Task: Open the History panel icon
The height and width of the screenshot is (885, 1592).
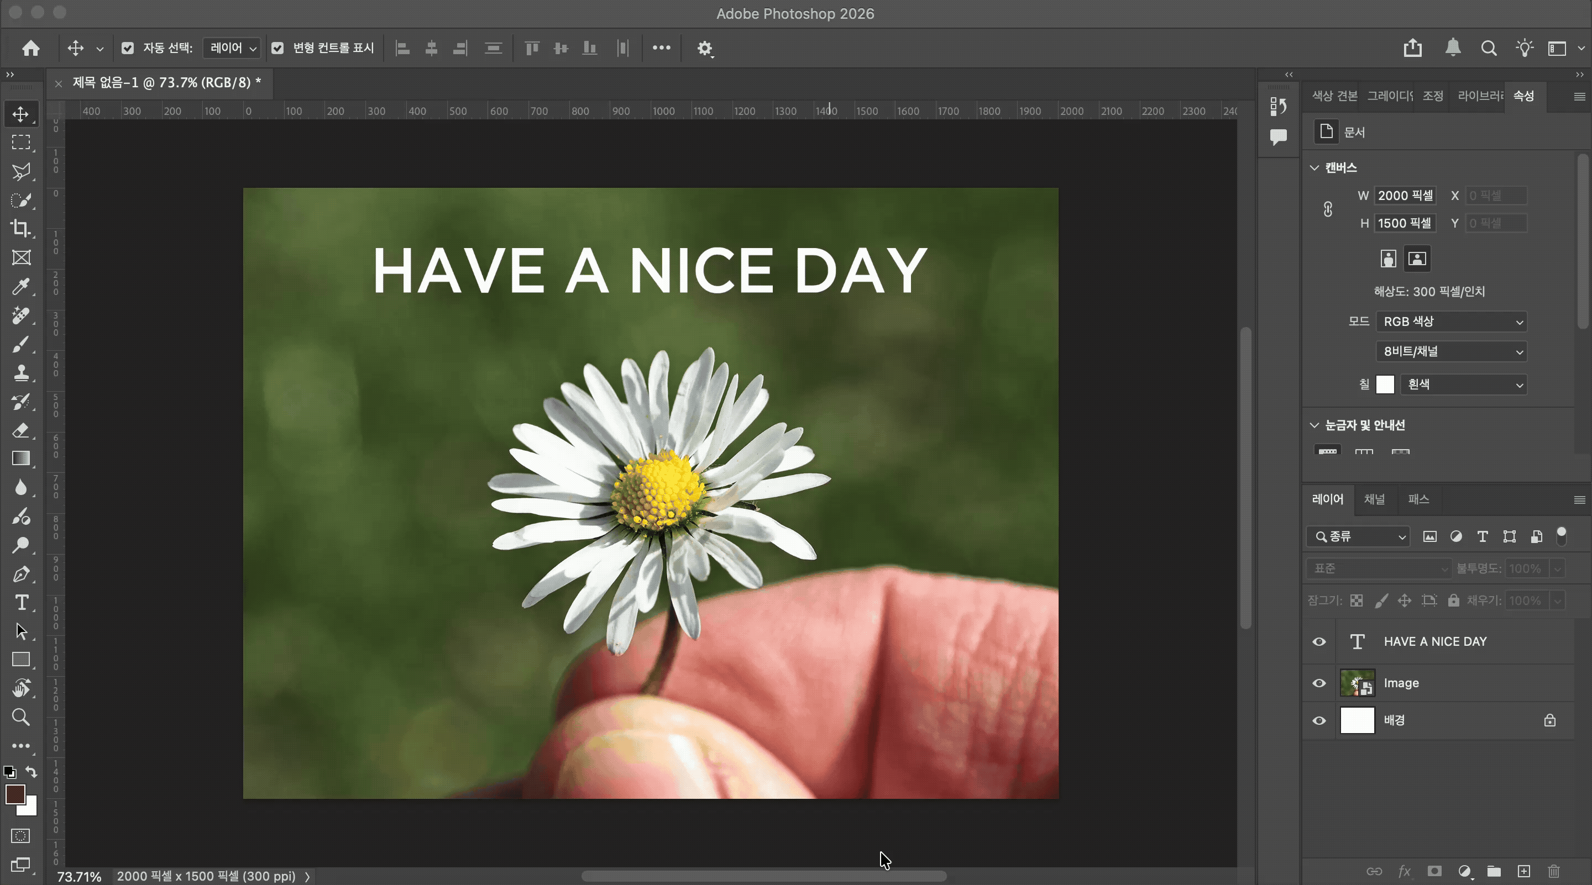Action: pyautogui.click(x=1277, y=106)
